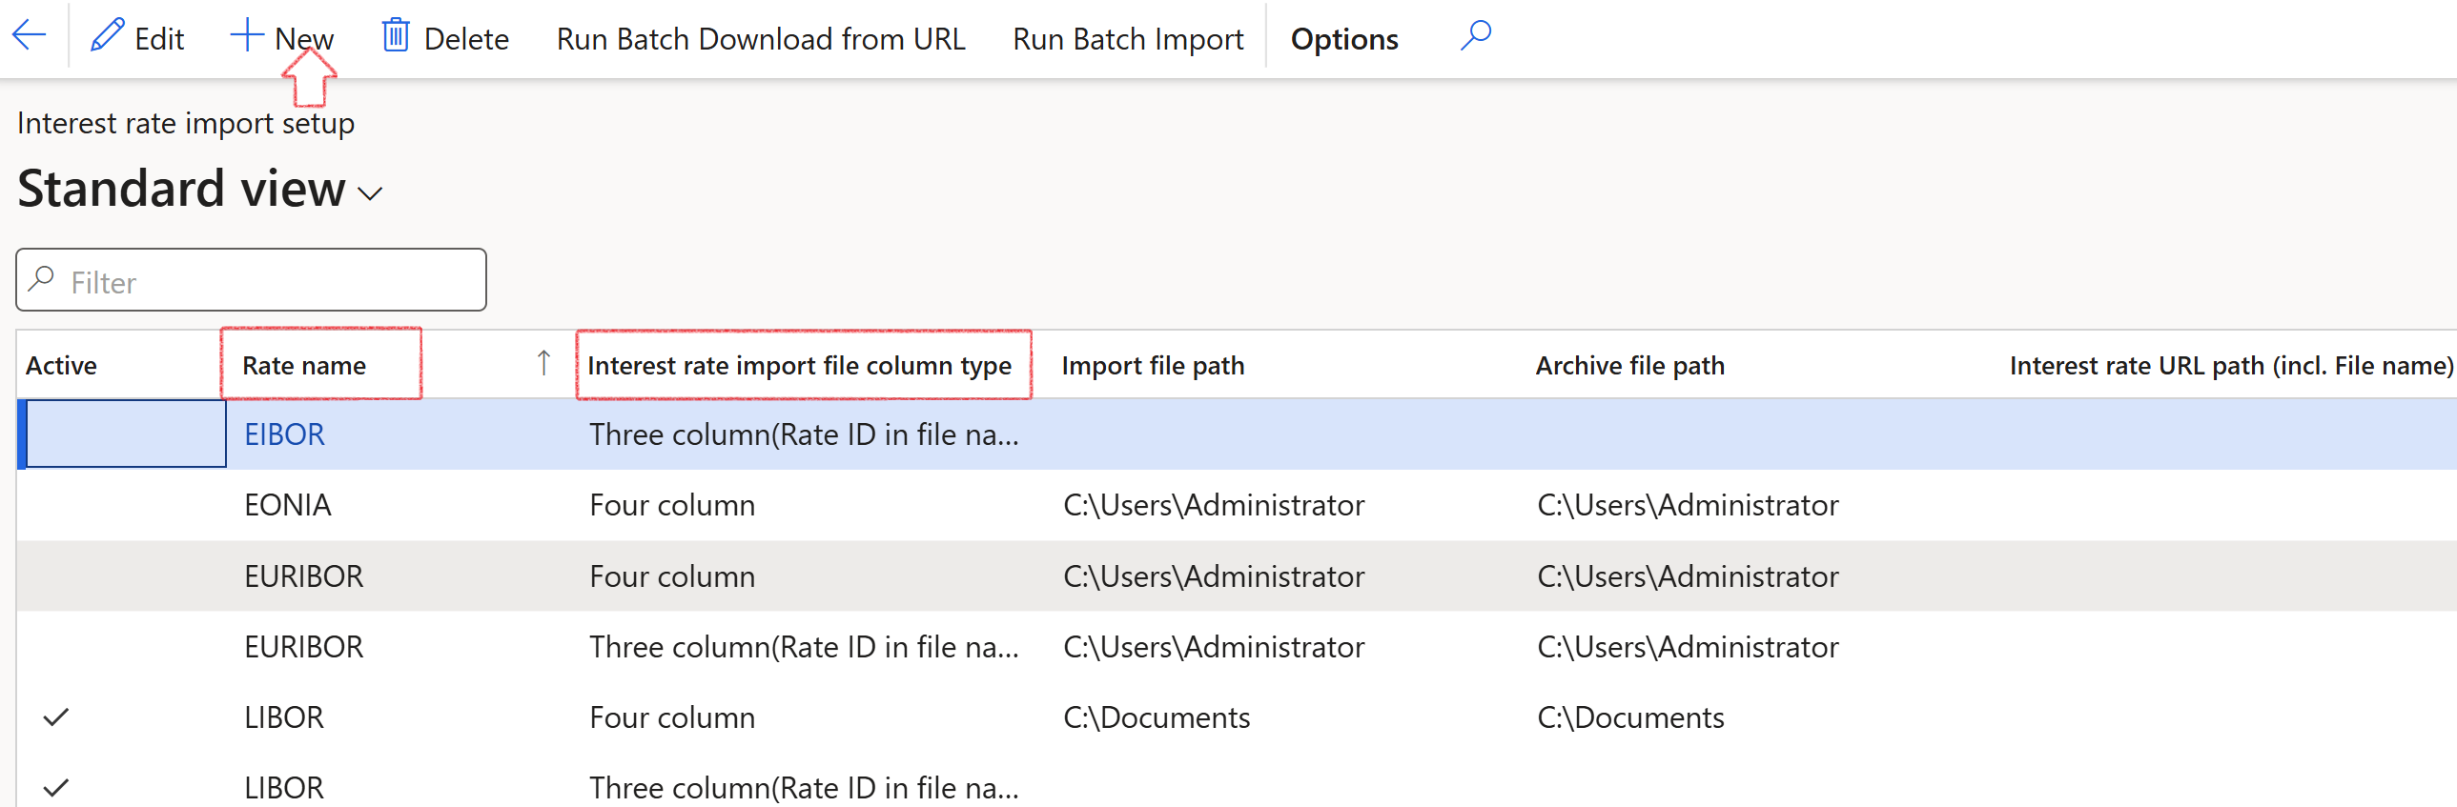This screenshot has height=807, width=2457.
Task: Click Interest rate URL path column header
Action: pyautogui.click(x=2230, y=366)
